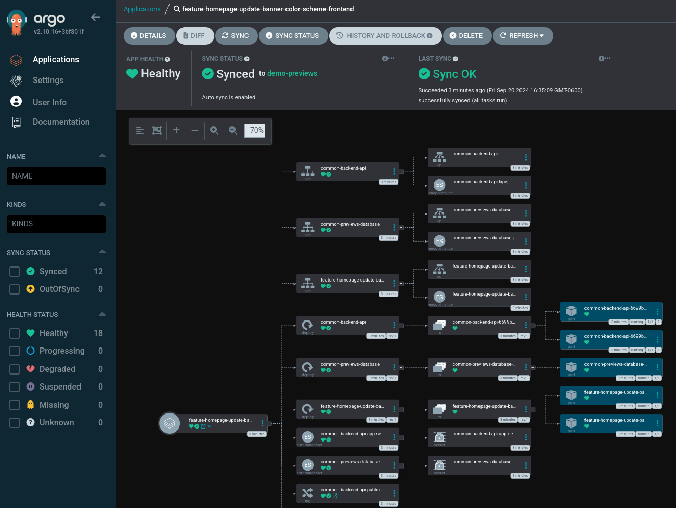Tick the Missing health filter checkbox
Screen dimensions: 676x508
point(15,405)
